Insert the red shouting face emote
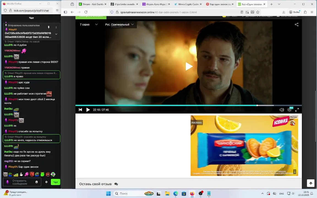Viewport: 317px width, 198px height. coord(32,174)
